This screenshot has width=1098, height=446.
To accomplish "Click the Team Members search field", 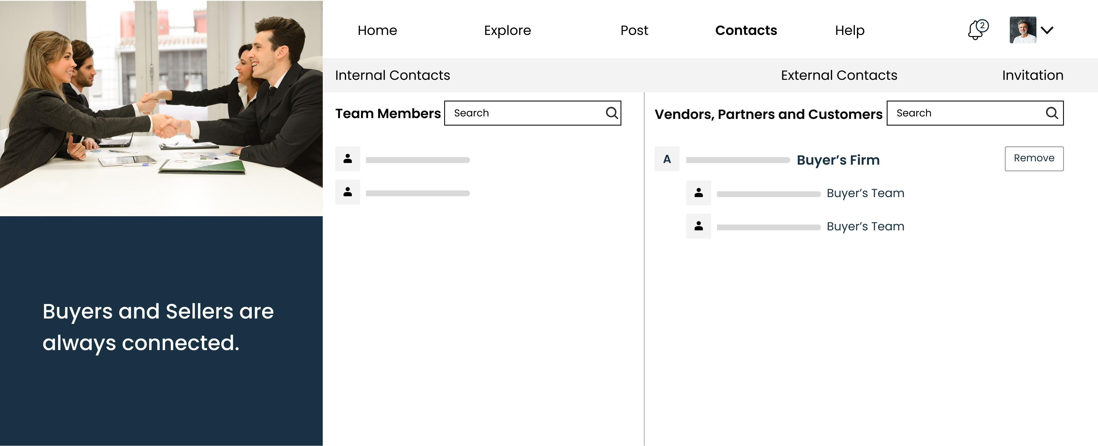I will 524,113.
